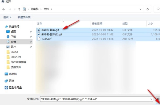Unpin 文档 using its pin icon
Image resolution: width=160 pixels, height=105 pixels.
(x=31, y=42)
